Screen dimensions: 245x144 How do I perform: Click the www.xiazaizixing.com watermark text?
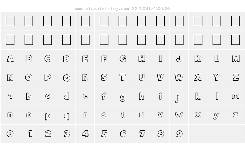coord(102,8)
